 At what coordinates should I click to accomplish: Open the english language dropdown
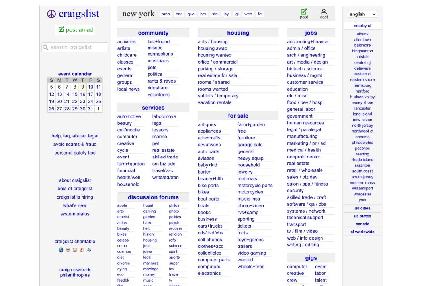362,14
